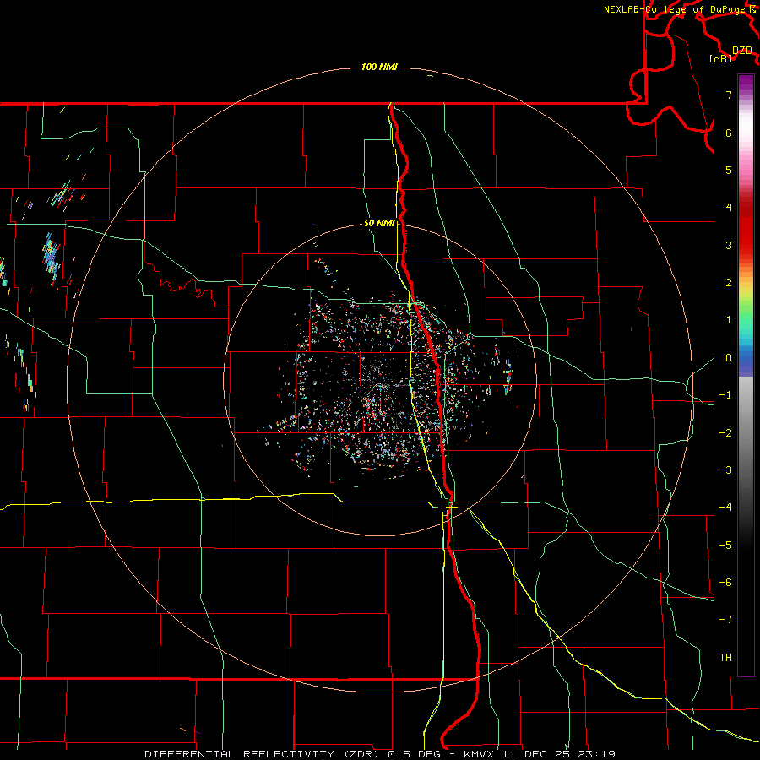Click the -3 dB colorbar tick label
This screenshot has width=760, height=760.
(725, 470)
